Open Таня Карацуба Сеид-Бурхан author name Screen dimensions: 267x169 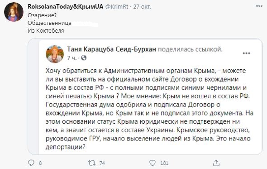(x=111, y=49)
